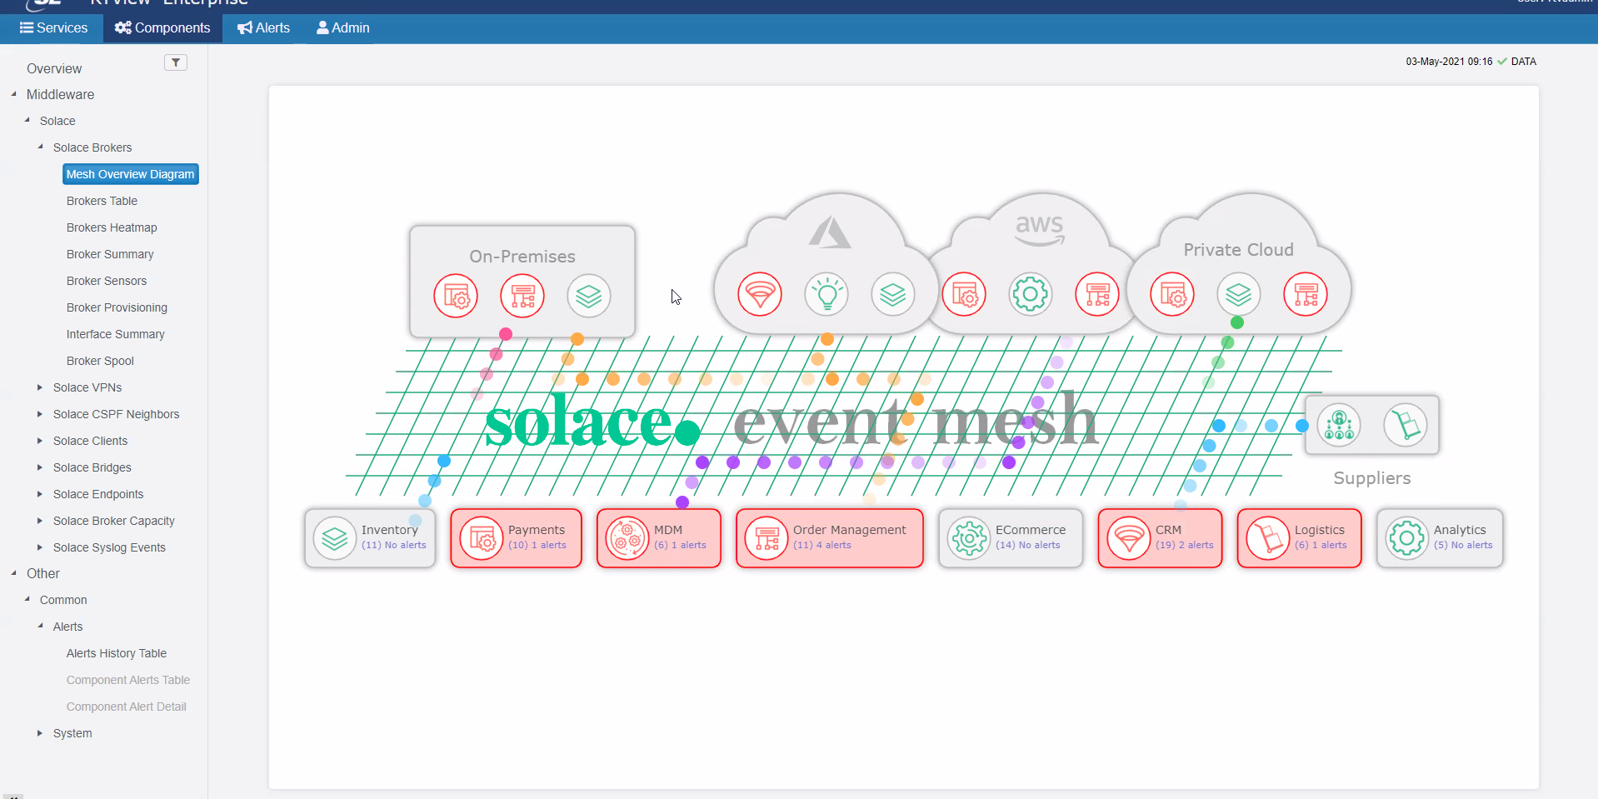
Task: Expand the Solace Bridges tree node
Action: [39, 467]
